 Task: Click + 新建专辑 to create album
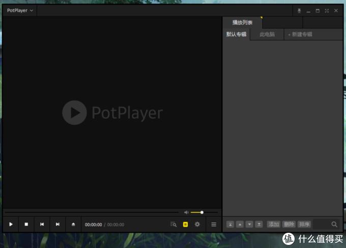click(300, 35)
